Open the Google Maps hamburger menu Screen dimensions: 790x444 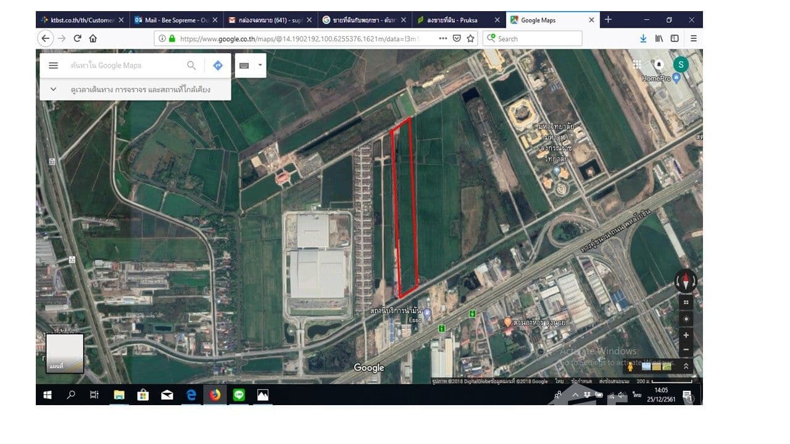pyautogui.click(x=53, y=65)
